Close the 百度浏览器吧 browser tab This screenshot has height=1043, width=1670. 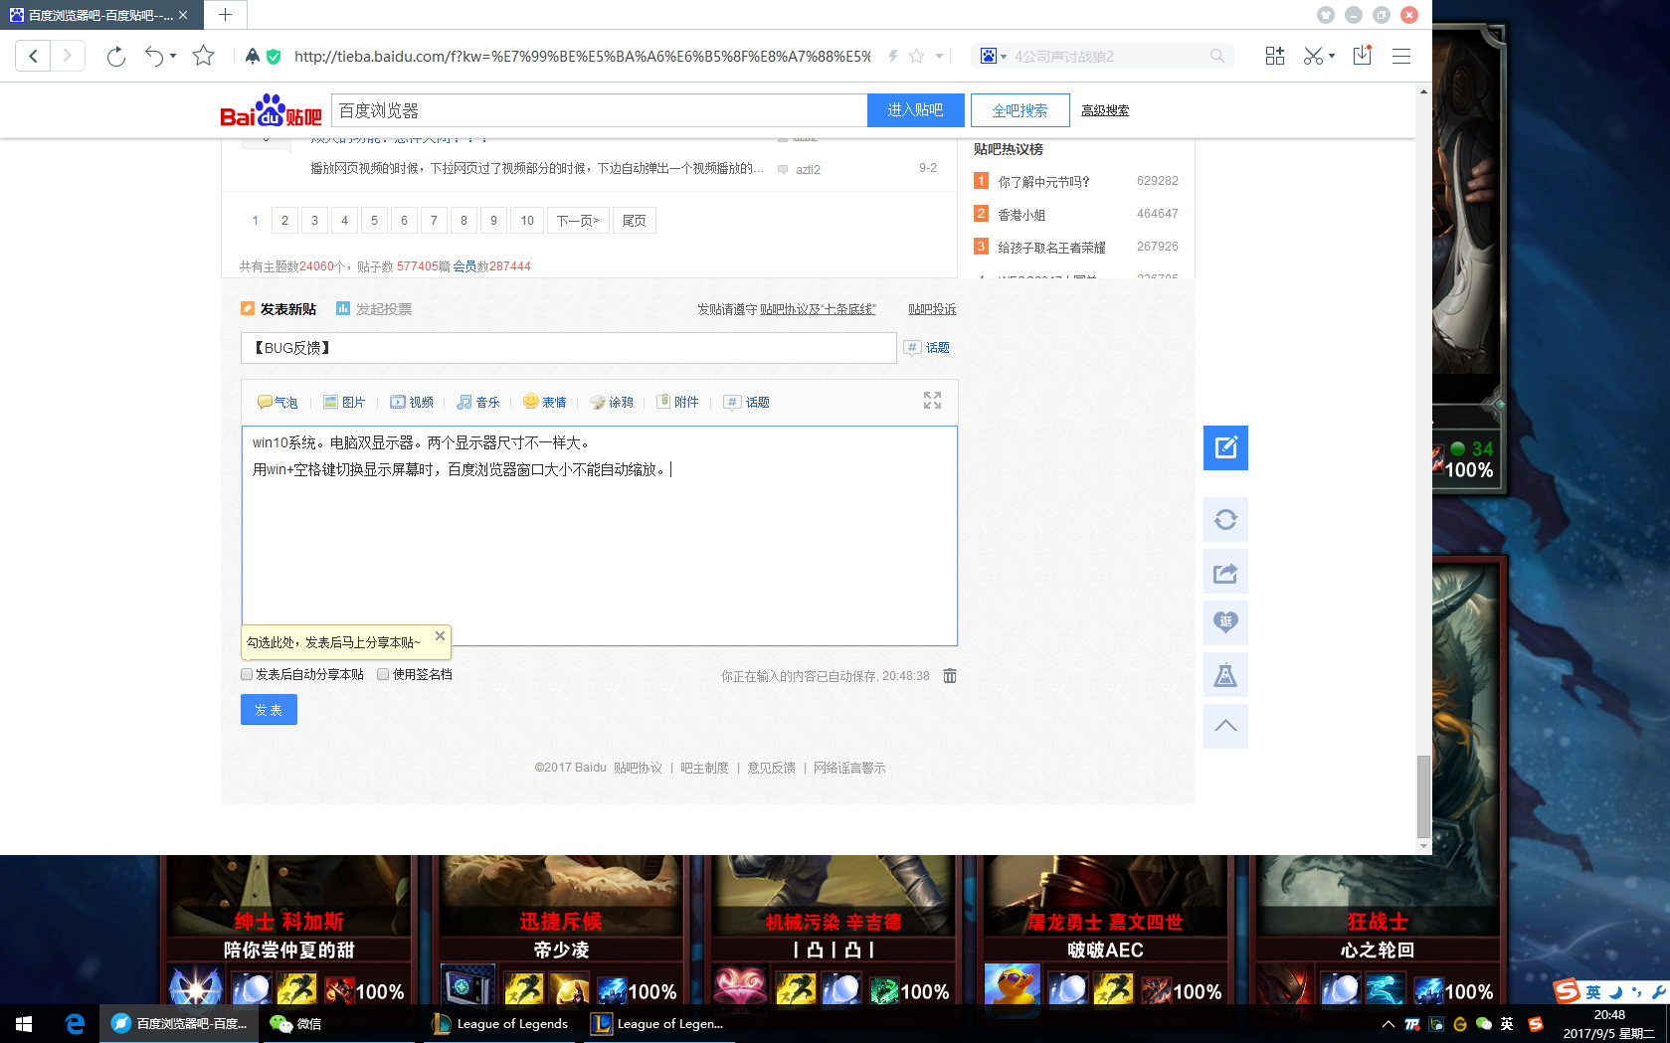tap(183, 15)
